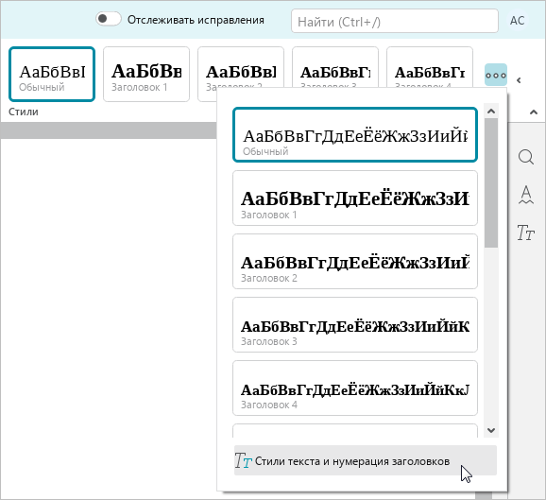Select Обычный style in ribbon gallery
This screenshot has height=500, width=546.
52,75
